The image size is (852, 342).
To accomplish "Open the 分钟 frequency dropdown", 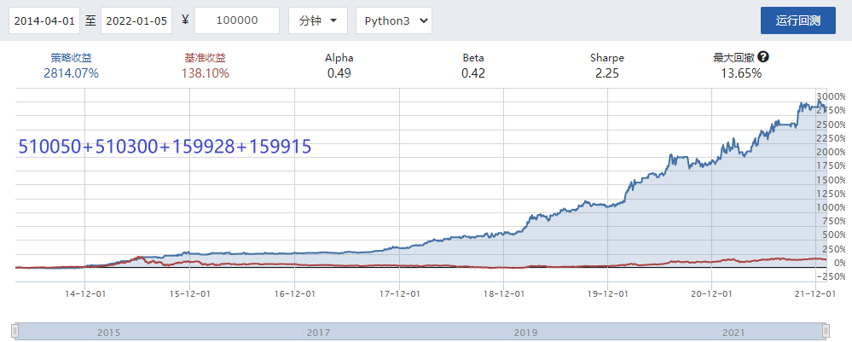I will click(317, 20).
